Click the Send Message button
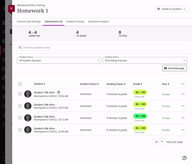The width and height of the screenshot is (192, 164). [174, 68]
